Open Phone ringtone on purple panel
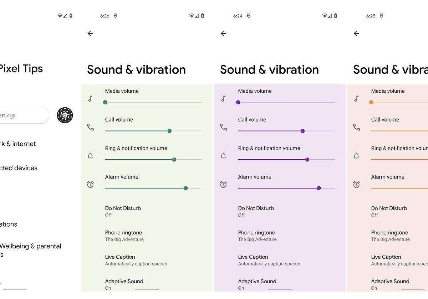The width and height of the screenshot is (428, 299). [257, 236]
